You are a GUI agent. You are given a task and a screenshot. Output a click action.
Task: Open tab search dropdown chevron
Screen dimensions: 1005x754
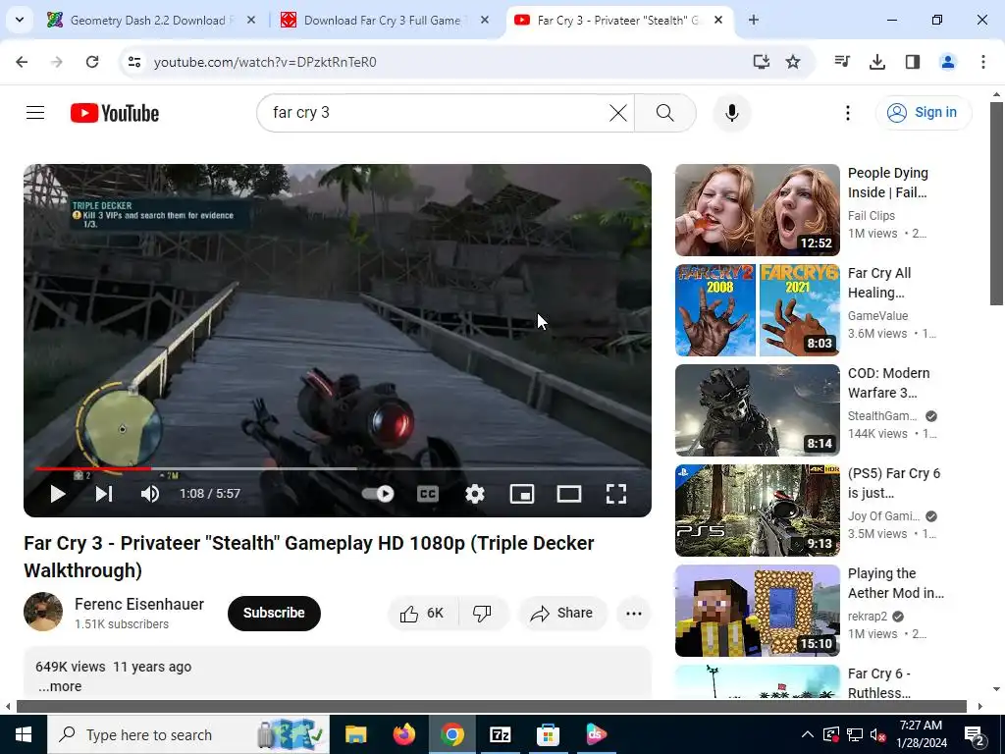20,20
